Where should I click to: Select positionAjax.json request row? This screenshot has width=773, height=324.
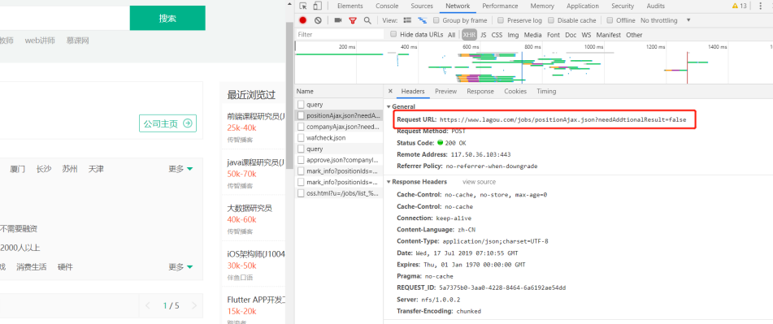(x=339, y=115)
